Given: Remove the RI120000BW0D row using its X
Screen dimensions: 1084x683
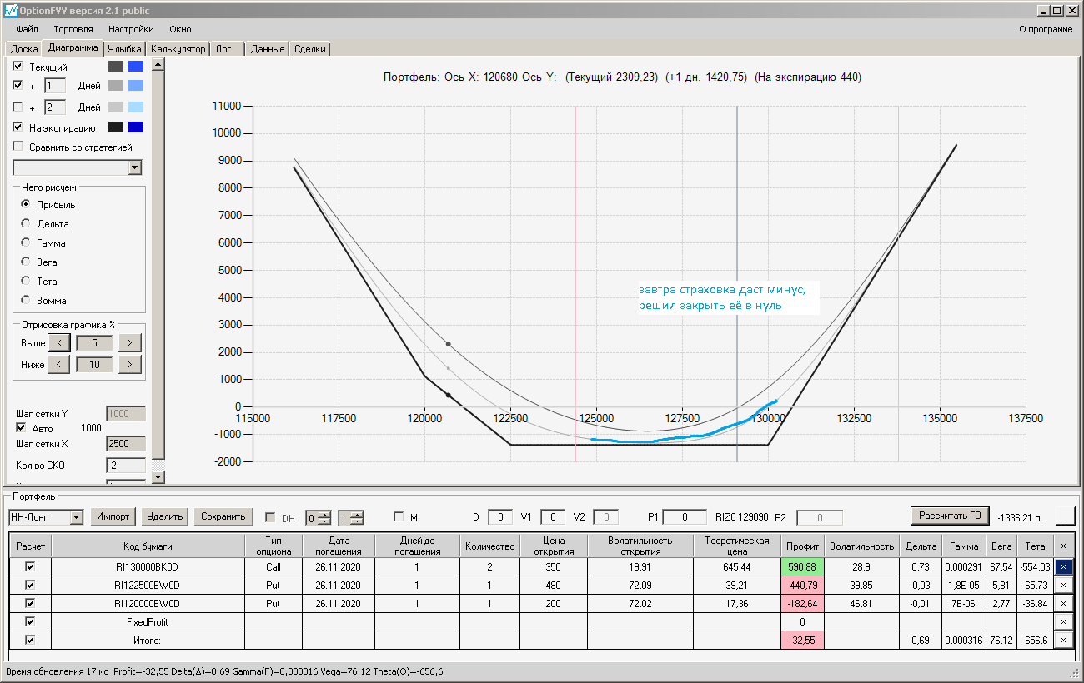Looking at the screenshot, I should [x=1063, y=603].
